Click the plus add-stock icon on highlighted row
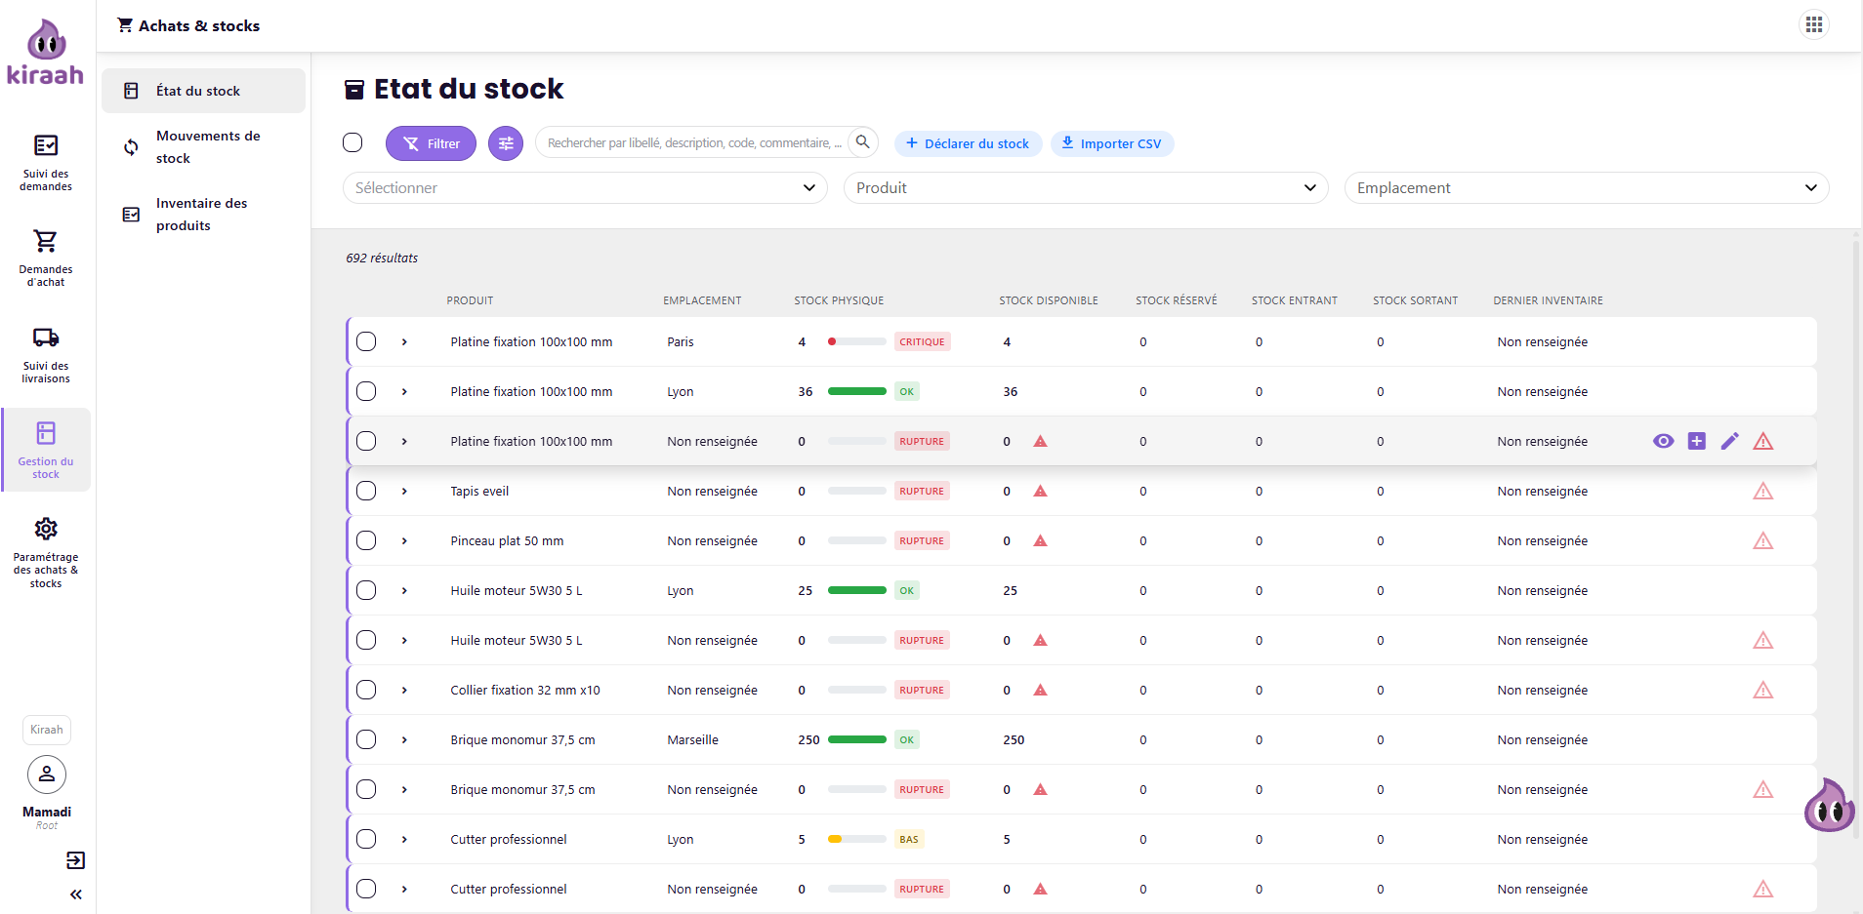 [1697, 441]
